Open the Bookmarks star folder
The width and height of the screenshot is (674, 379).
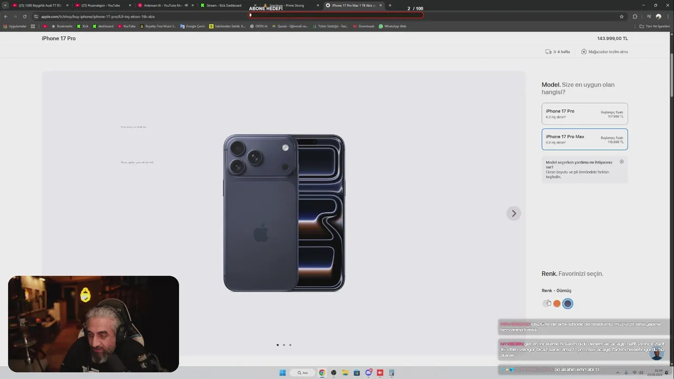[62, 26]
